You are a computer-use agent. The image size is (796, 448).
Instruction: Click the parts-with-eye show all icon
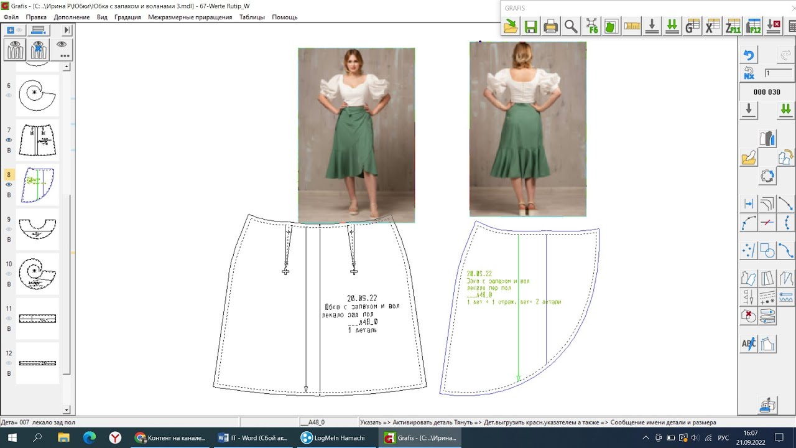coord(15,49)
